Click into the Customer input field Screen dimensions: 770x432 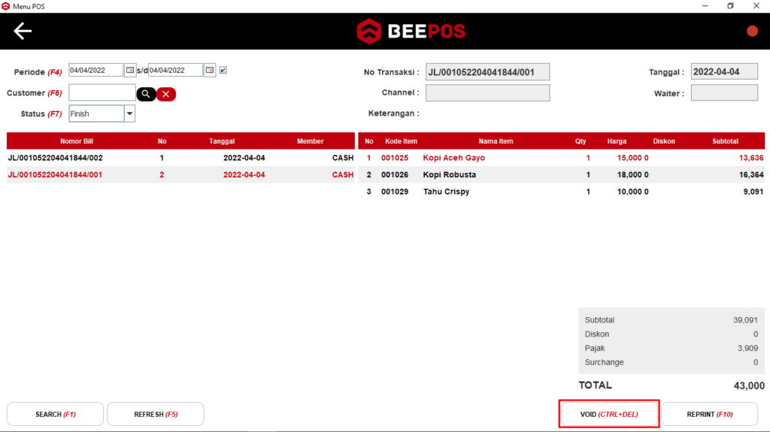click(102, 92)
